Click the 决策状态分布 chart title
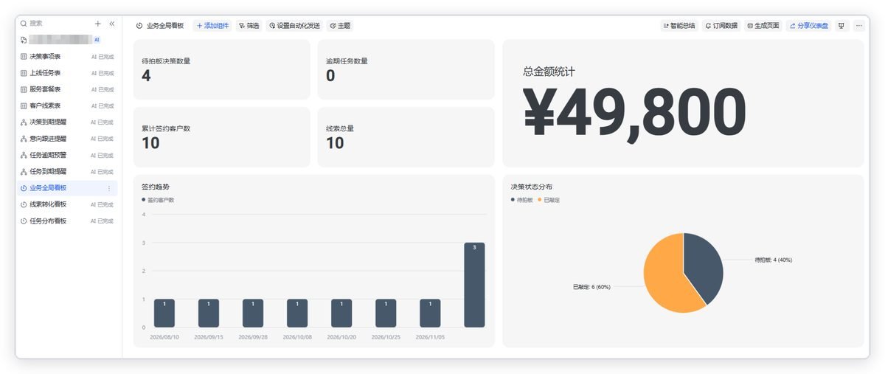Viewport: 885px width, 374px height. [x=531, y=187]
